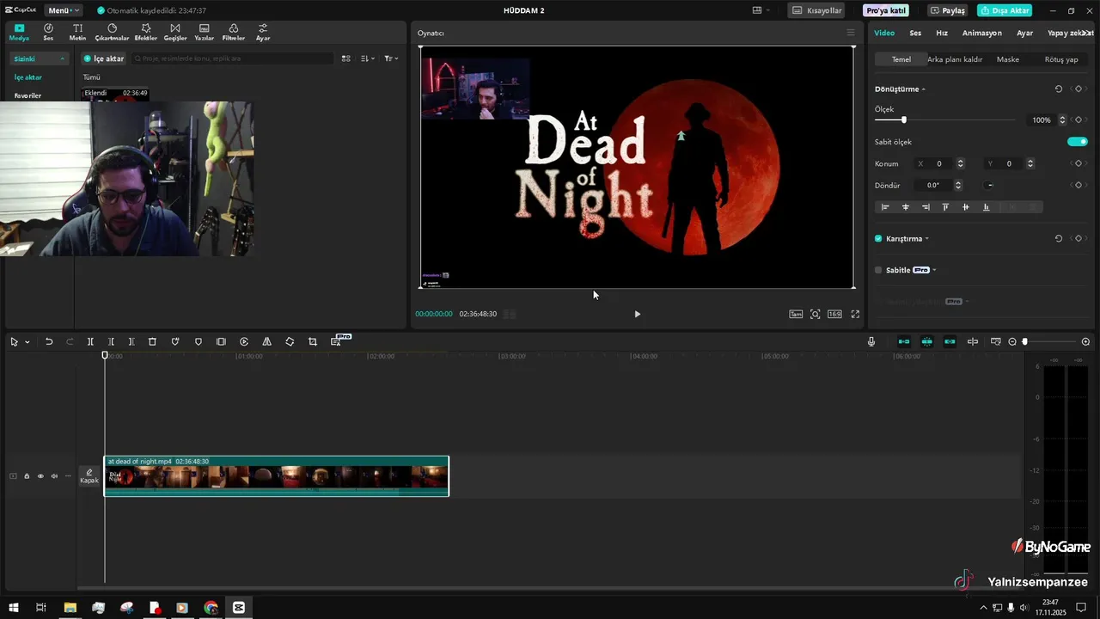Screen dimensions: 1100x619
Task: Reverse the clip using the play-circle icon
Action: (244, 341)
